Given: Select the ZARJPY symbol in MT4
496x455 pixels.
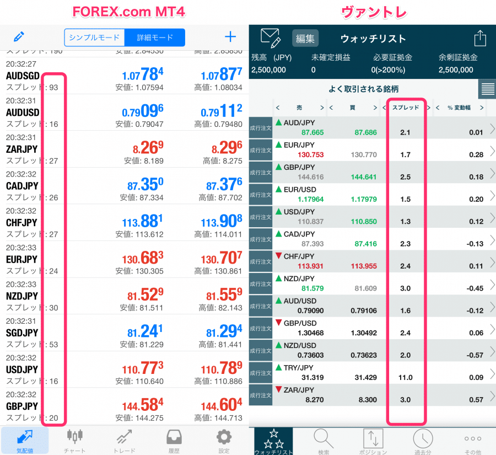Looking at the screenshot, I should coord(22,149).
